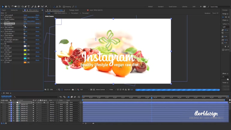The width and height of the screenshot is (231, 130).
Task: Open the Active Camera view dropdown
Action: click(102, 90)
